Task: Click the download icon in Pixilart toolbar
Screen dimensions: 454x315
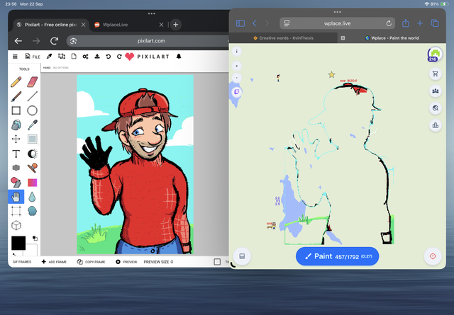Action: [97, 57]
